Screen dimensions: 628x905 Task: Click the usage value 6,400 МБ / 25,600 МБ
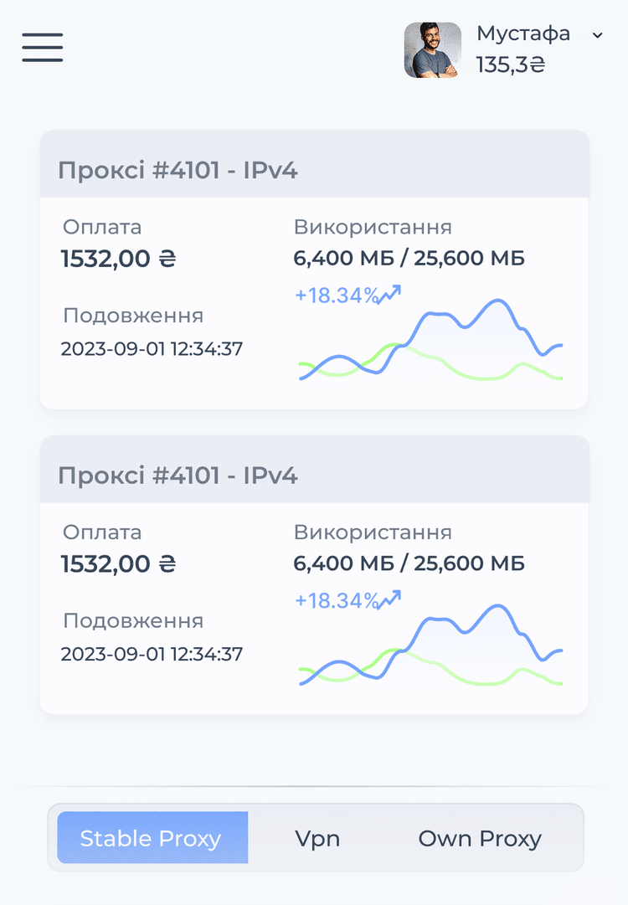tap(408, 258)
